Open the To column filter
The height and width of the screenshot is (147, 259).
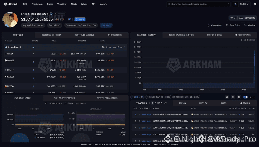pos(192,108)
